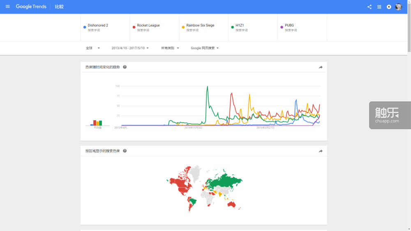This screenshot has height=231, width=411.
Task: Click the share icon in header
Action: [369, 7]
